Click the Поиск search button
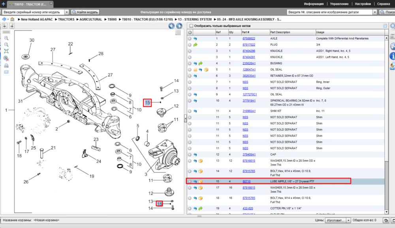Viewport: 395px width, 228px height. pos(387,12)
